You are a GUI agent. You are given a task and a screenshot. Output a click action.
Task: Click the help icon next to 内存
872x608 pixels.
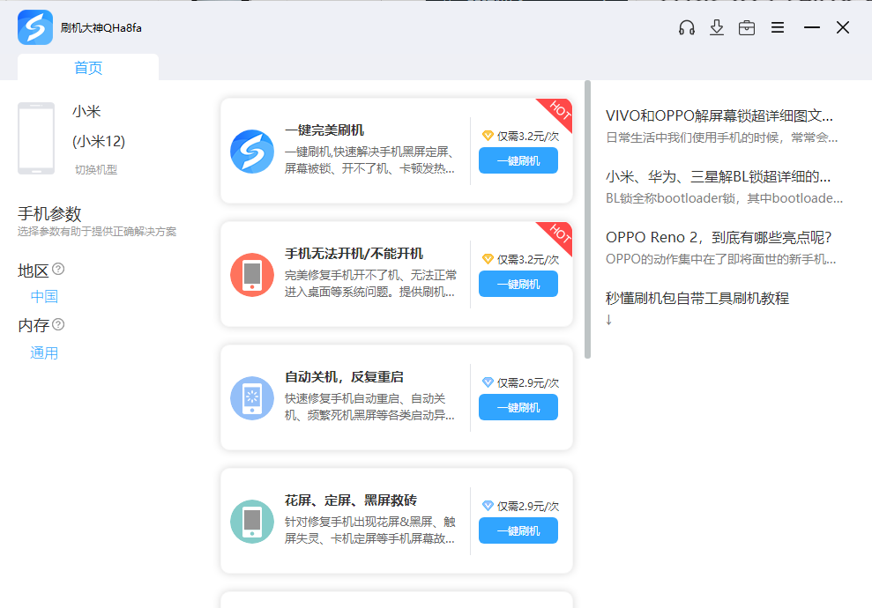tap(58, 324)
